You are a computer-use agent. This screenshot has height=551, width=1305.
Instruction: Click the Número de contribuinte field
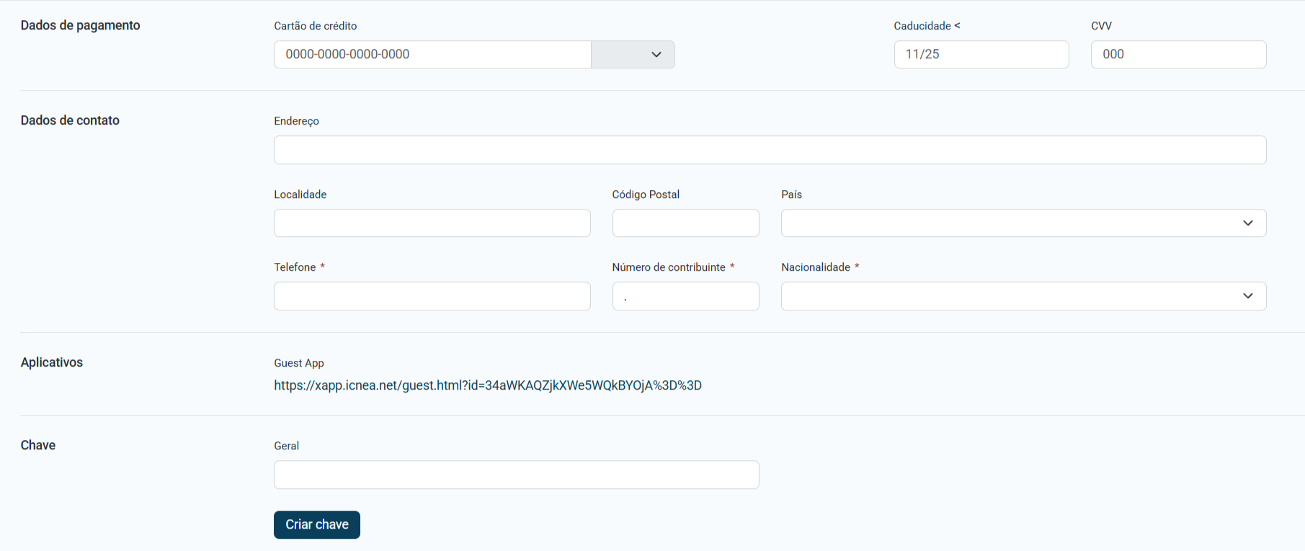tap(685, 296)
